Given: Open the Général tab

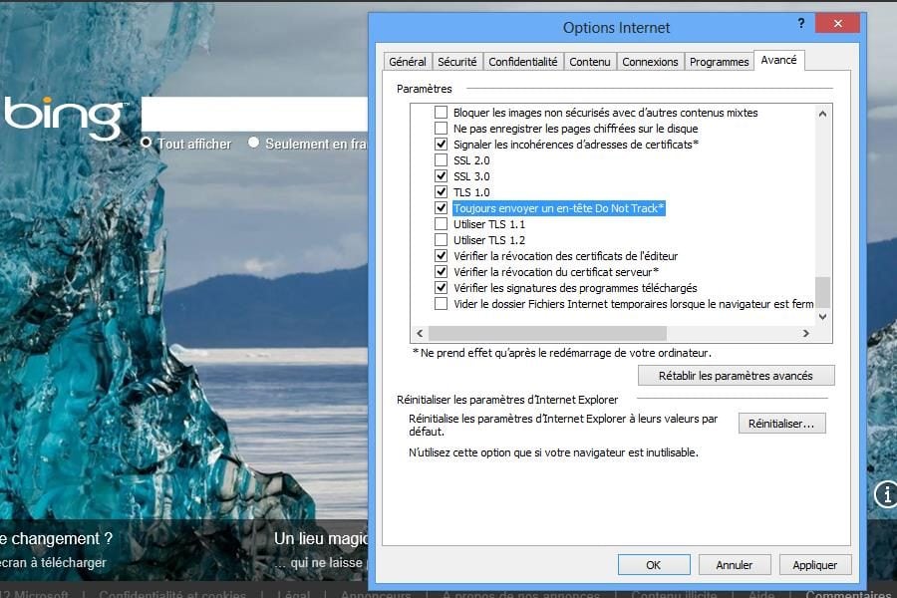Looking at the screenshot, I should tap(408, 62).
